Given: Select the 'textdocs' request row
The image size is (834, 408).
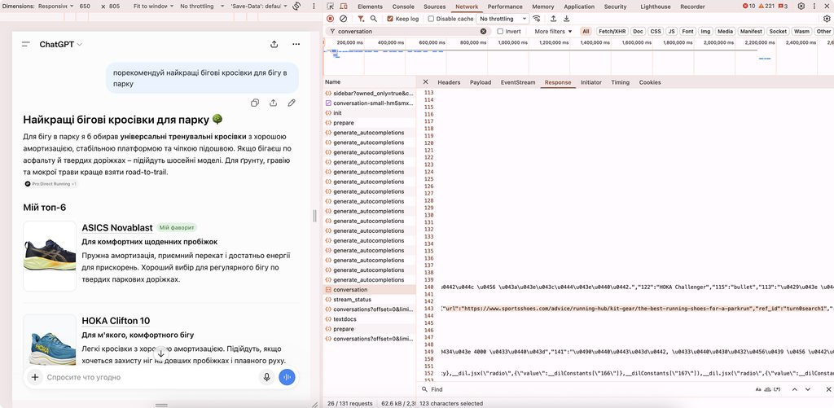Looking at the screenshot, I should coord(370,319).
